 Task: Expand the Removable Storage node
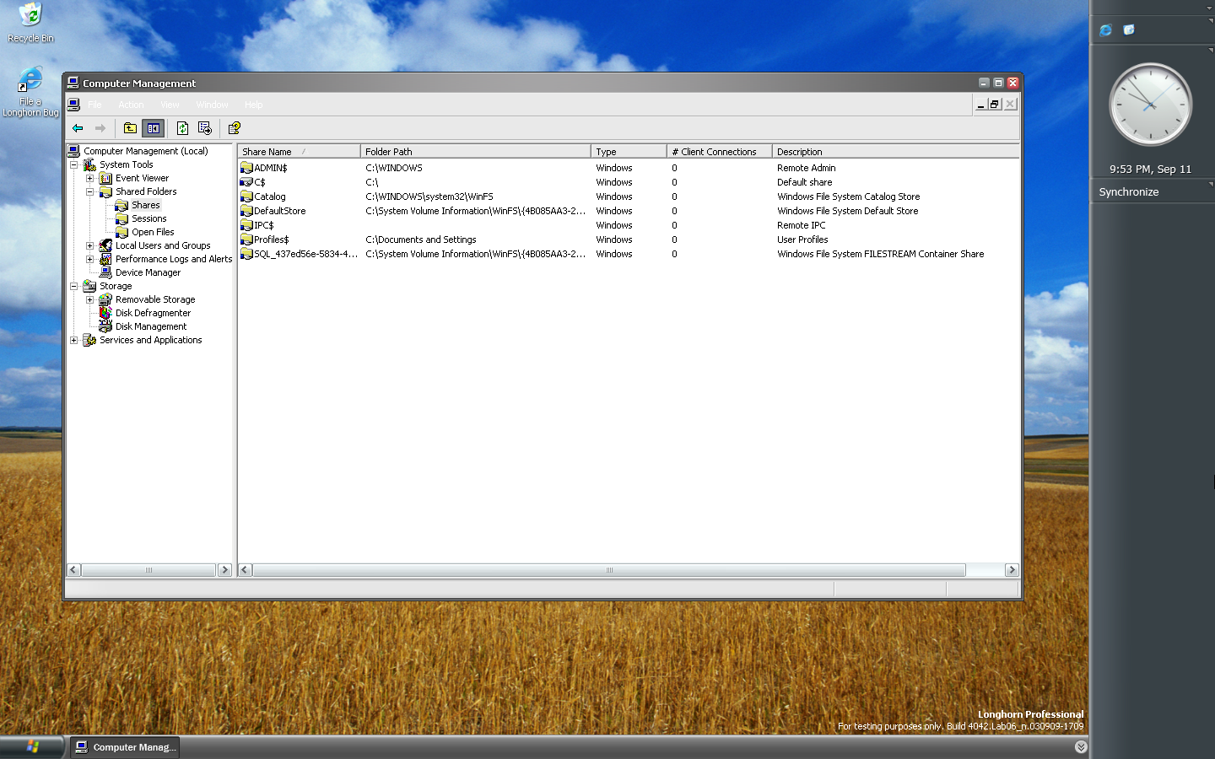coord(90,299)
